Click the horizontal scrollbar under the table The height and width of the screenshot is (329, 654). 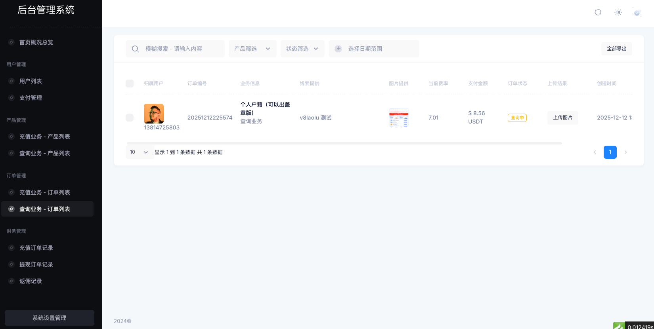pos(344,143)
